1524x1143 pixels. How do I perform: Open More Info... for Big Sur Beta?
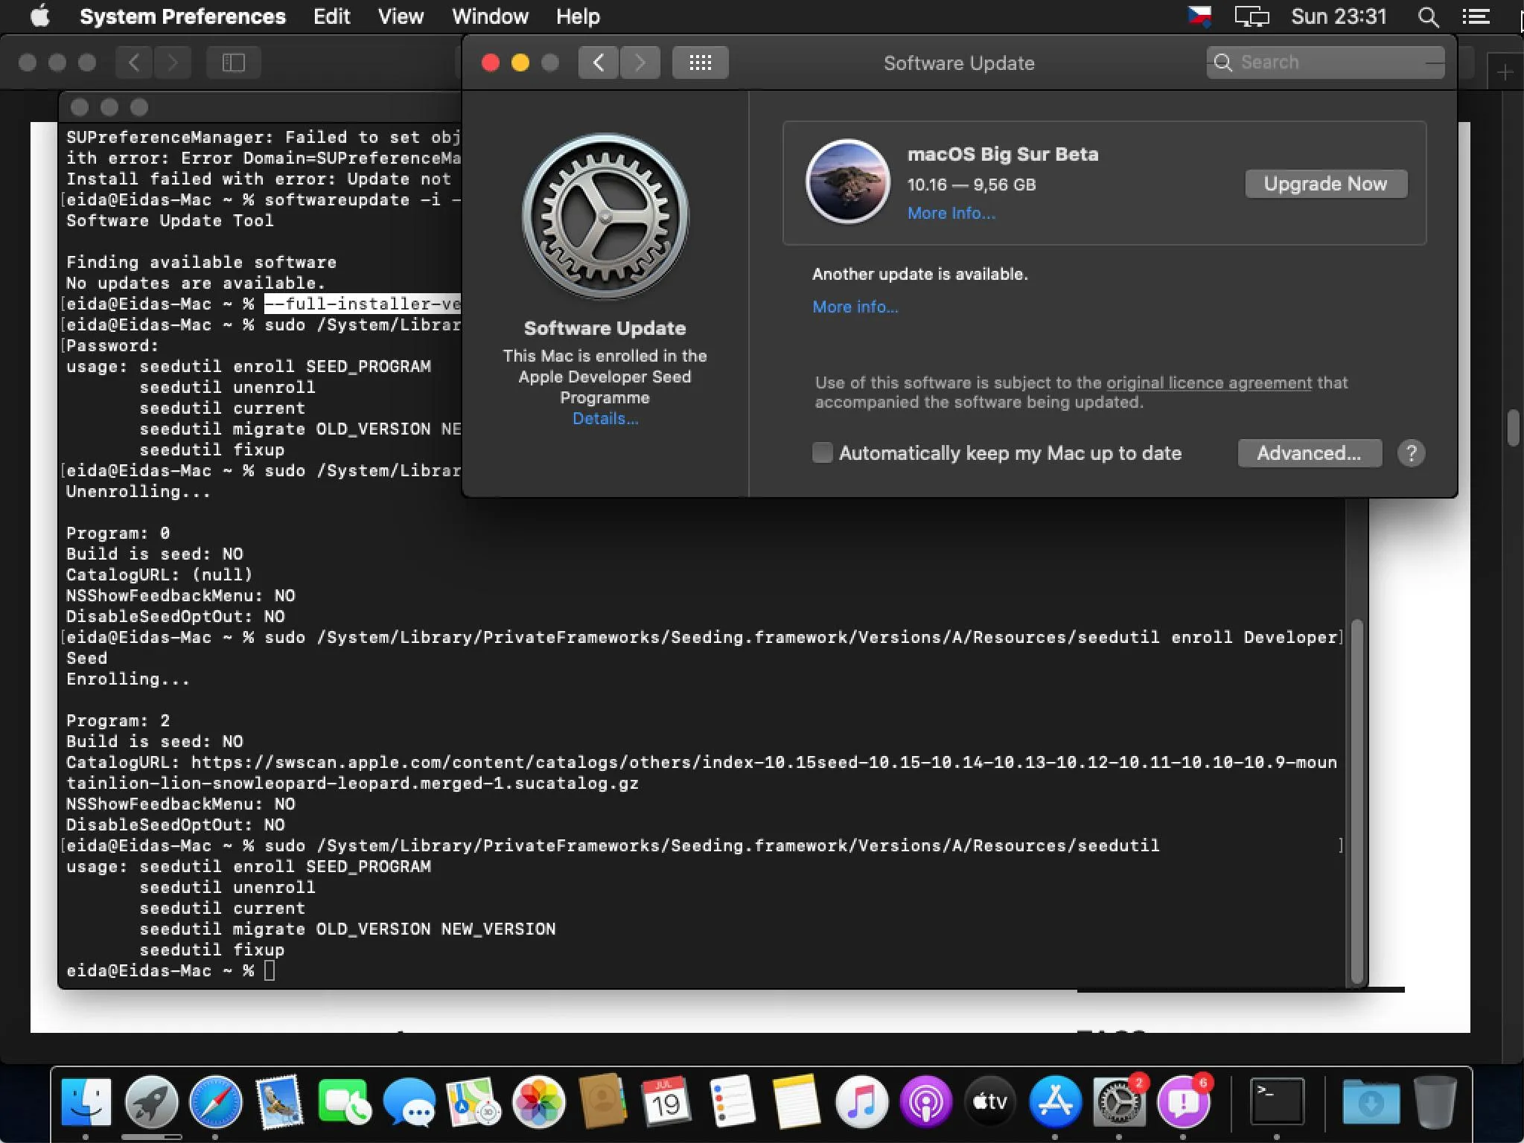pyautogui.click(x=951, y=214)
